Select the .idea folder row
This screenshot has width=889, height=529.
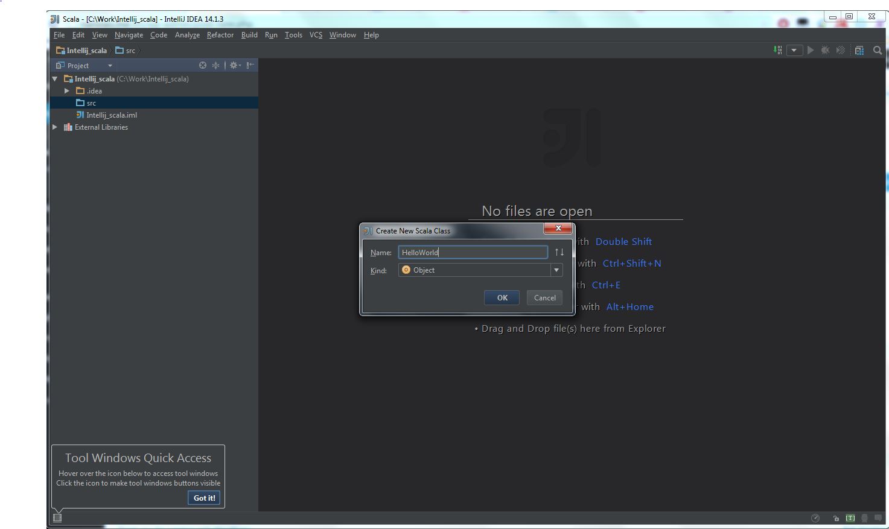click(x=155, y=91)
